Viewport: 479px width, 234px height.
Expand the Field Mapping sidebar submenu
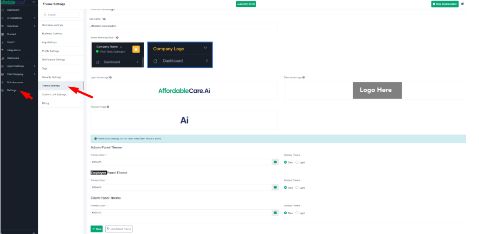(x=34, y=74)
